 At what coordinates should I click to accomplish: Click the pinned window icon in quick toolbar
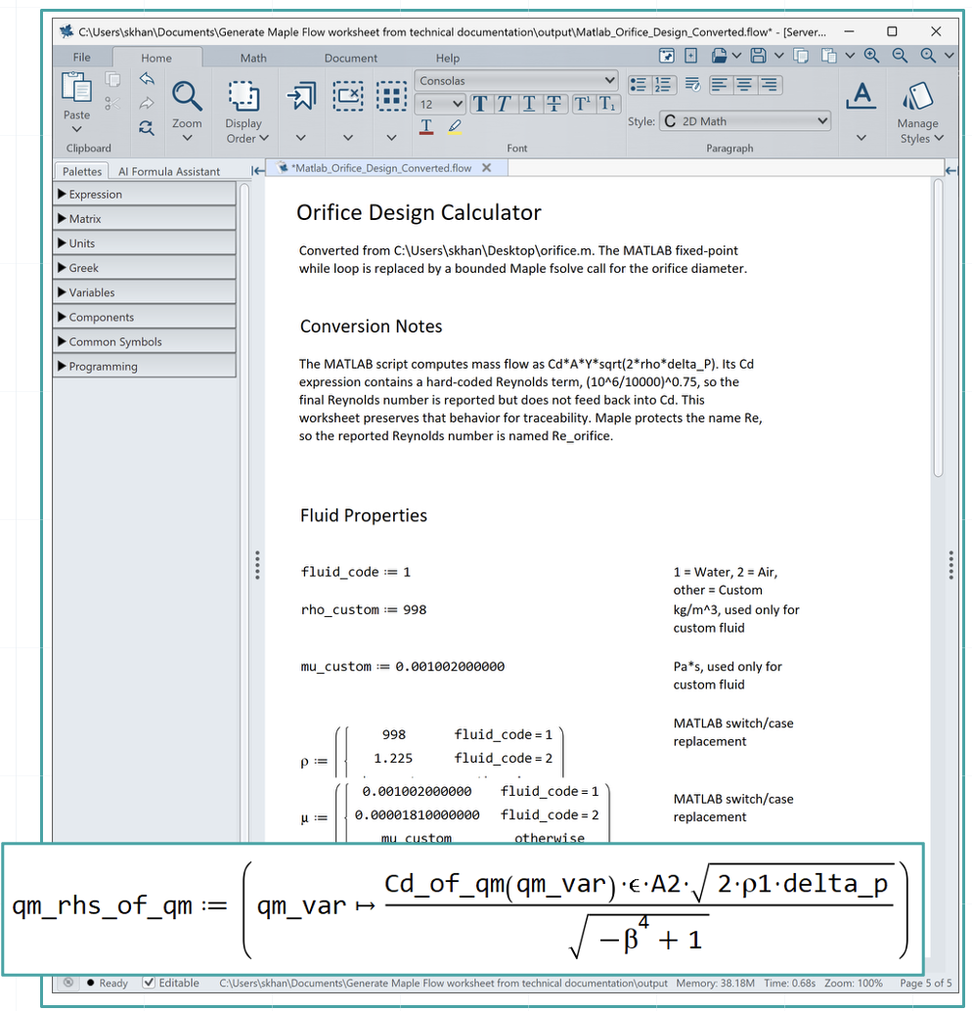(x=666, y=56)
